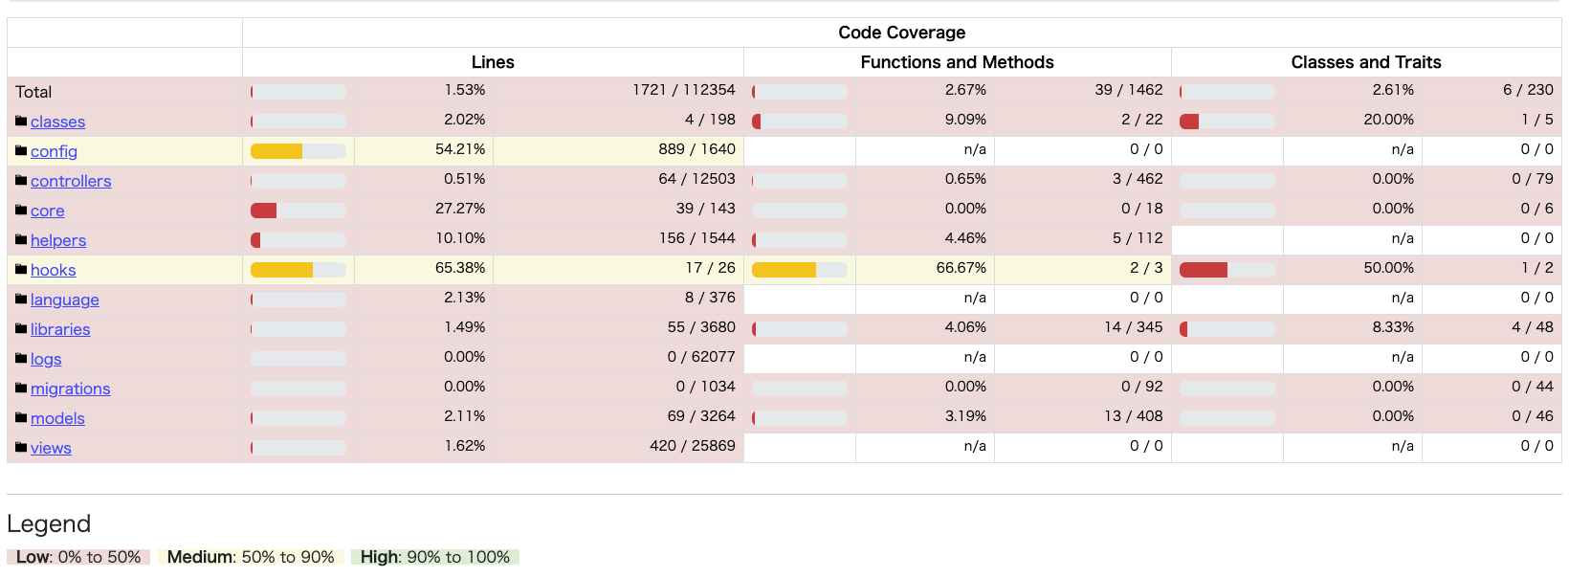Viewport: 1569px width, 578px height.
Task: Open the helpers directory link
Action: [58, 240]
